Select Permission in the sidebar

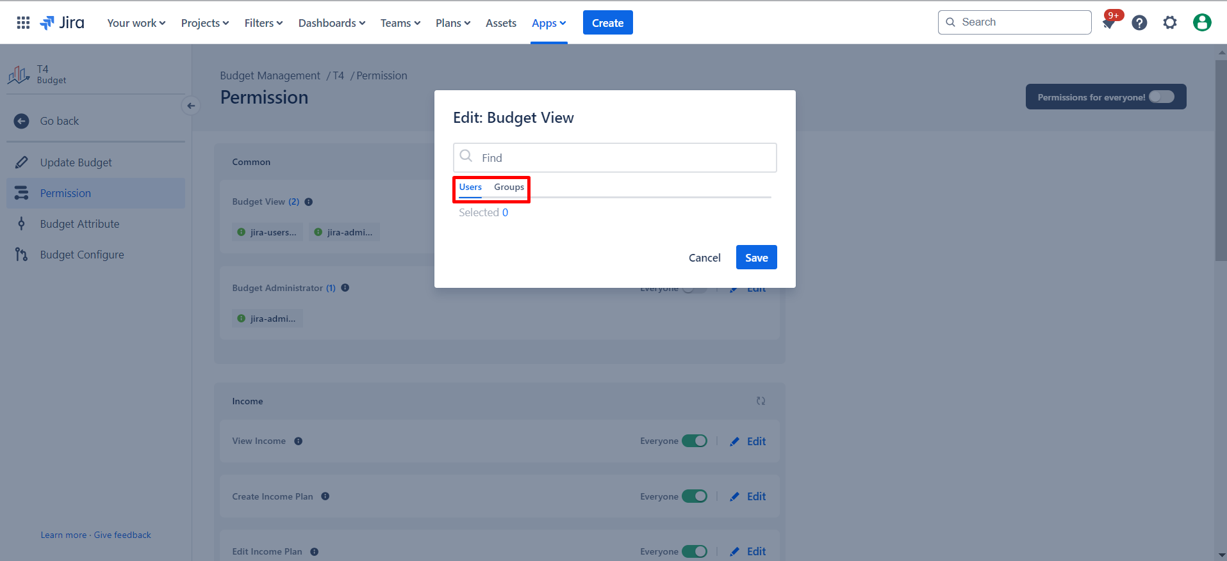tap(96, 193)
